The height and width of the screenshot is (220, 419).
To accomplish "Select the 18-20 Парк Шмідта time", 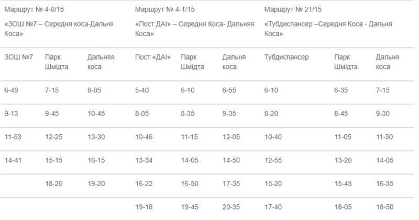I will (x=54, y=183).
